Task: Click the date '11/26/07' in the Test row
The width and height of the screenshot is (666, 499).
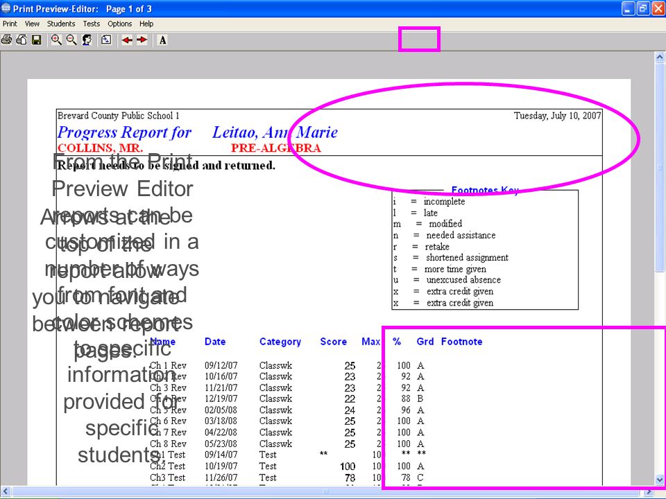Action: (x=221, y=478)
